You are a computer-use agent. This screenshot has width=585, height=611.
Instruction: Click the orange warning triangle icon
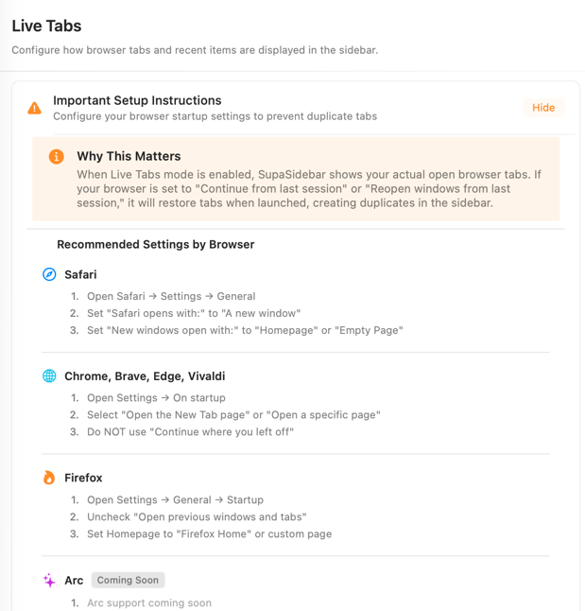pos(34,108)
